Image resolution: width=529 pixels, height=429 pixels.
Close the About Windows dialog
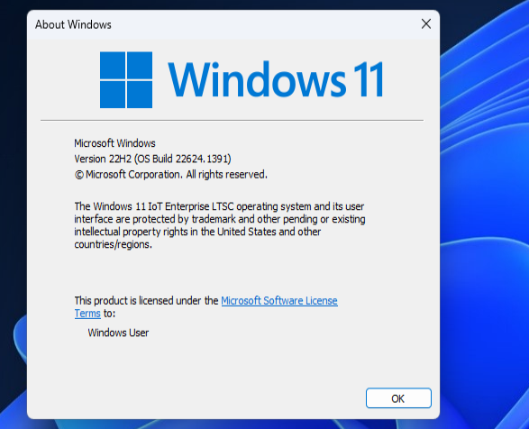(x=426, y=24)
